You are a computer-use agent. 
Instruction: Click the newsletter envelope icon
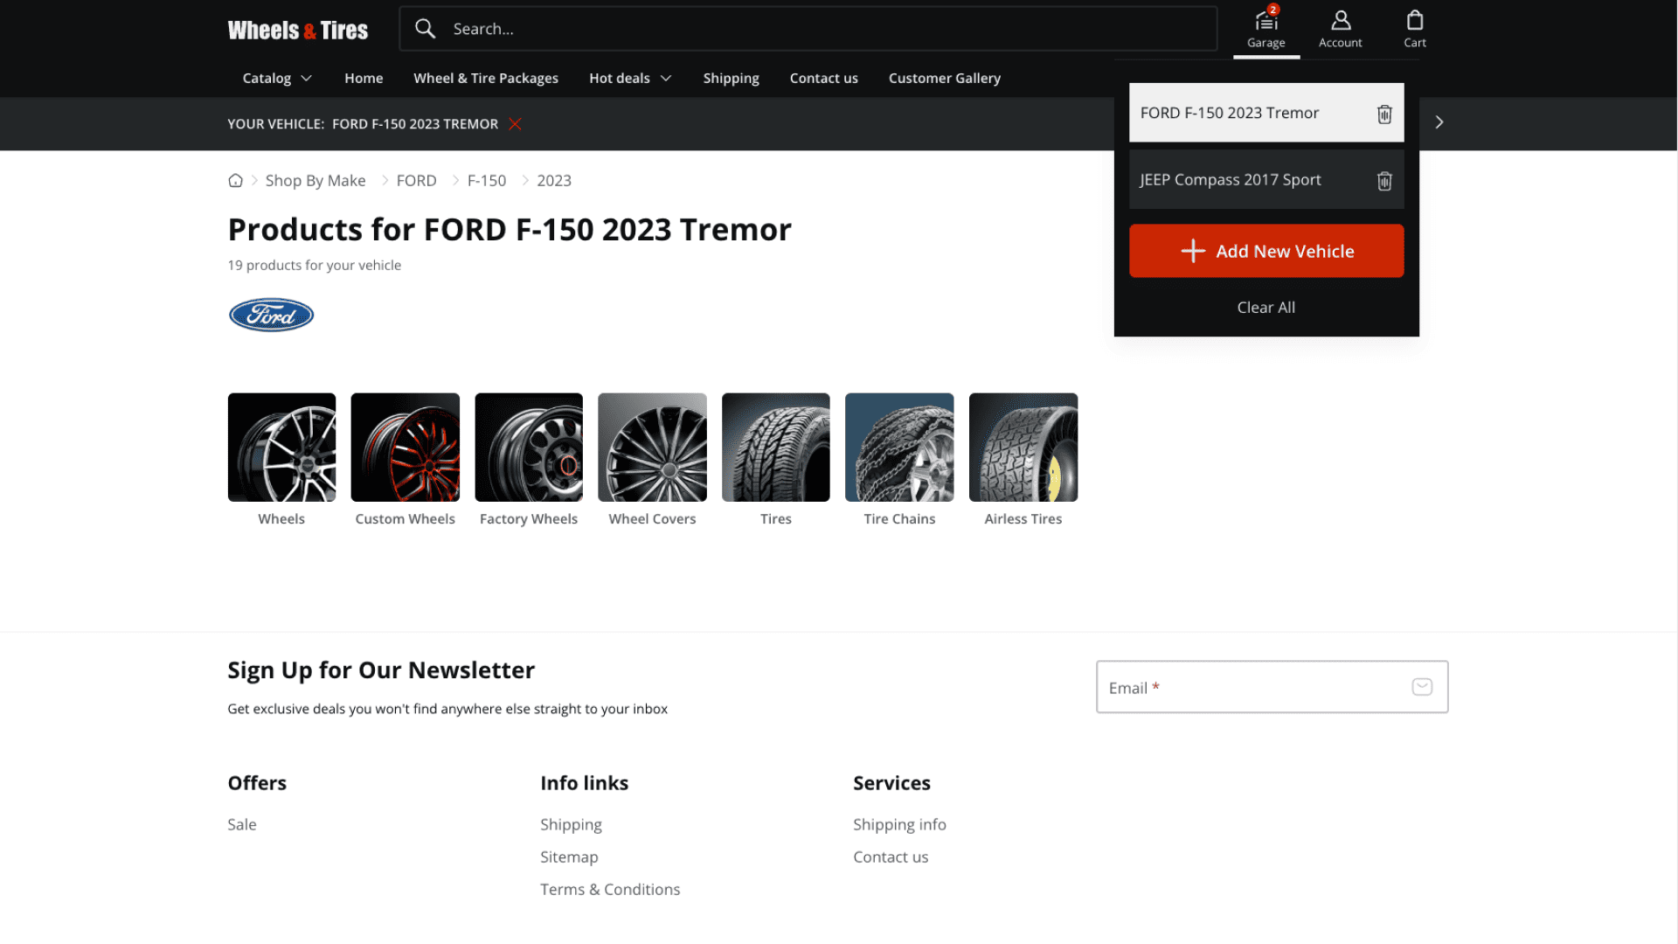pos(1422,687)
